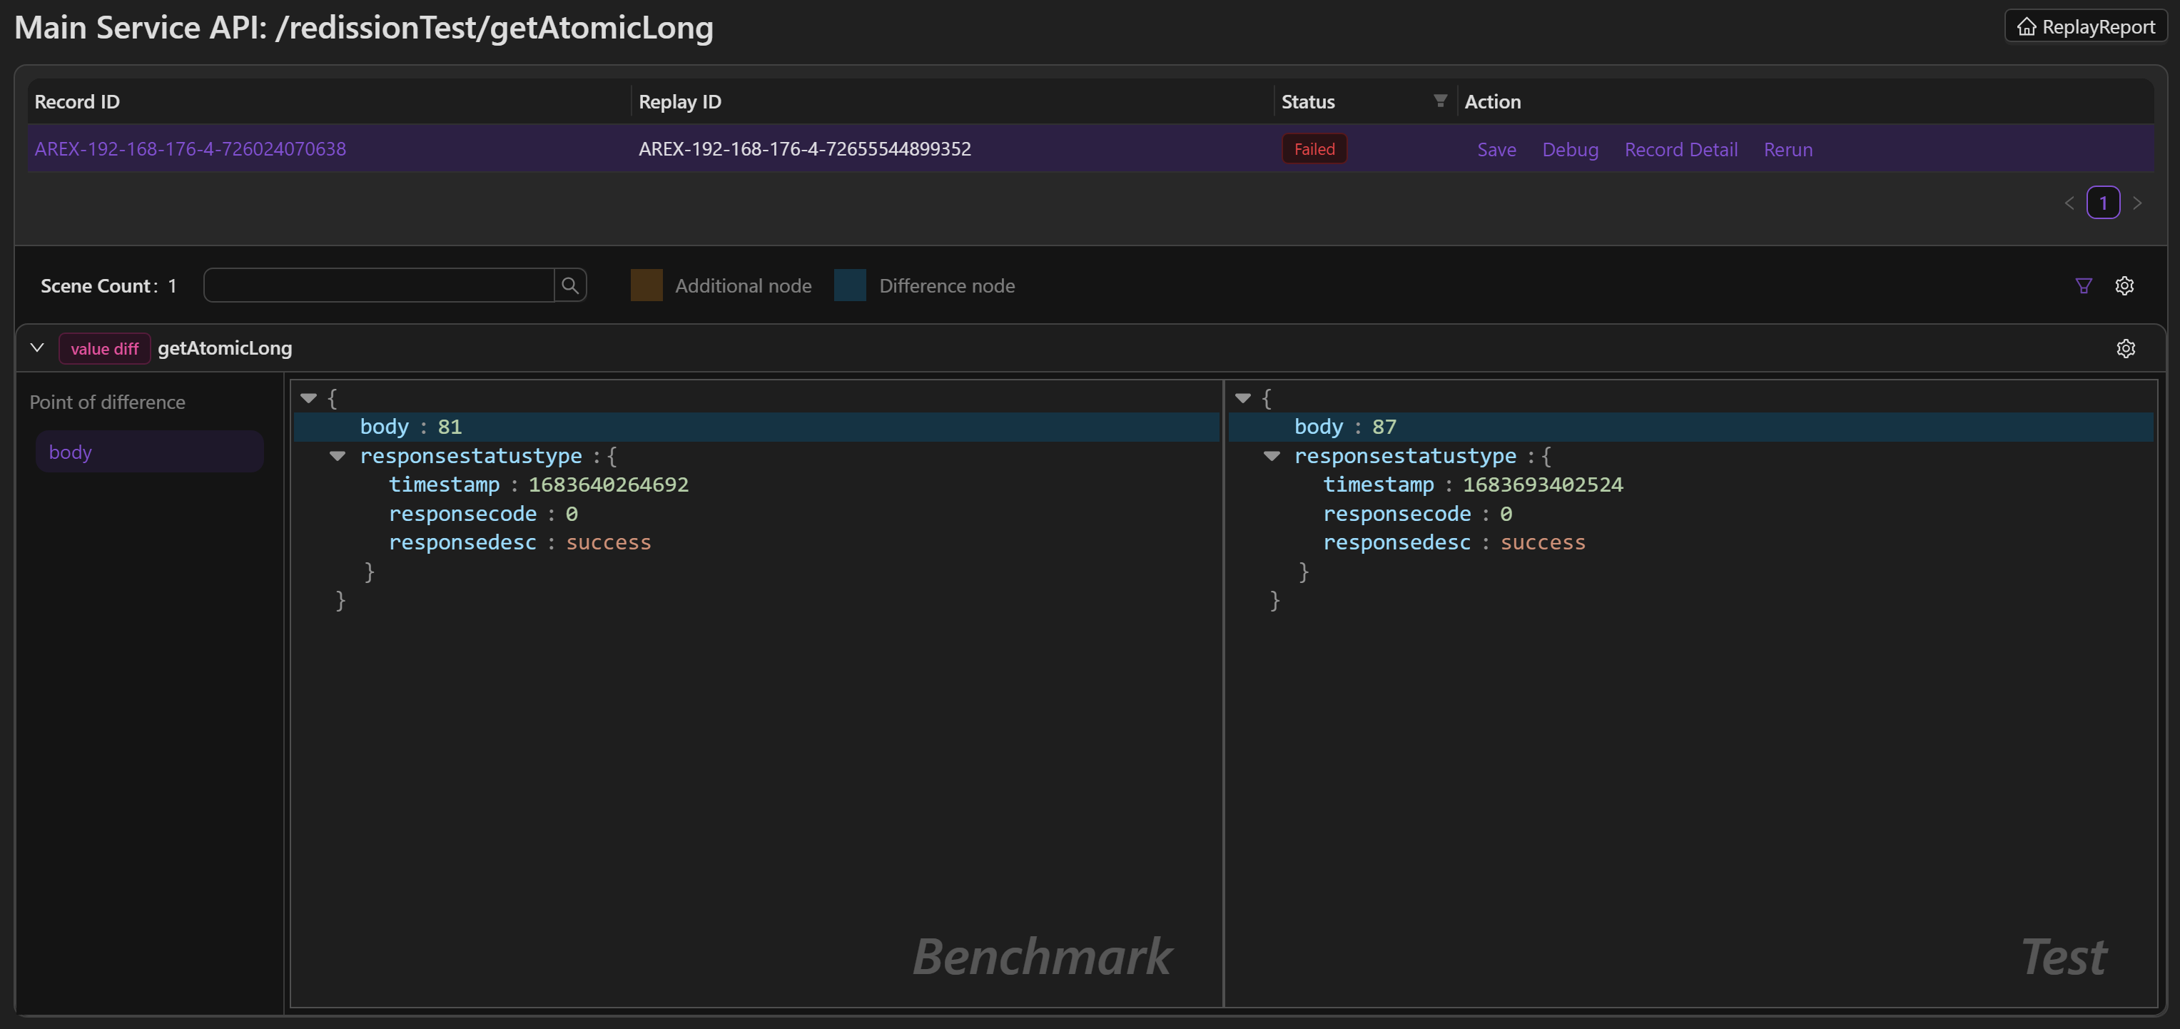Click the Save action link
This screenshot has height=1029, width=2180.
pyautogui.click(x=1496, y=150)
